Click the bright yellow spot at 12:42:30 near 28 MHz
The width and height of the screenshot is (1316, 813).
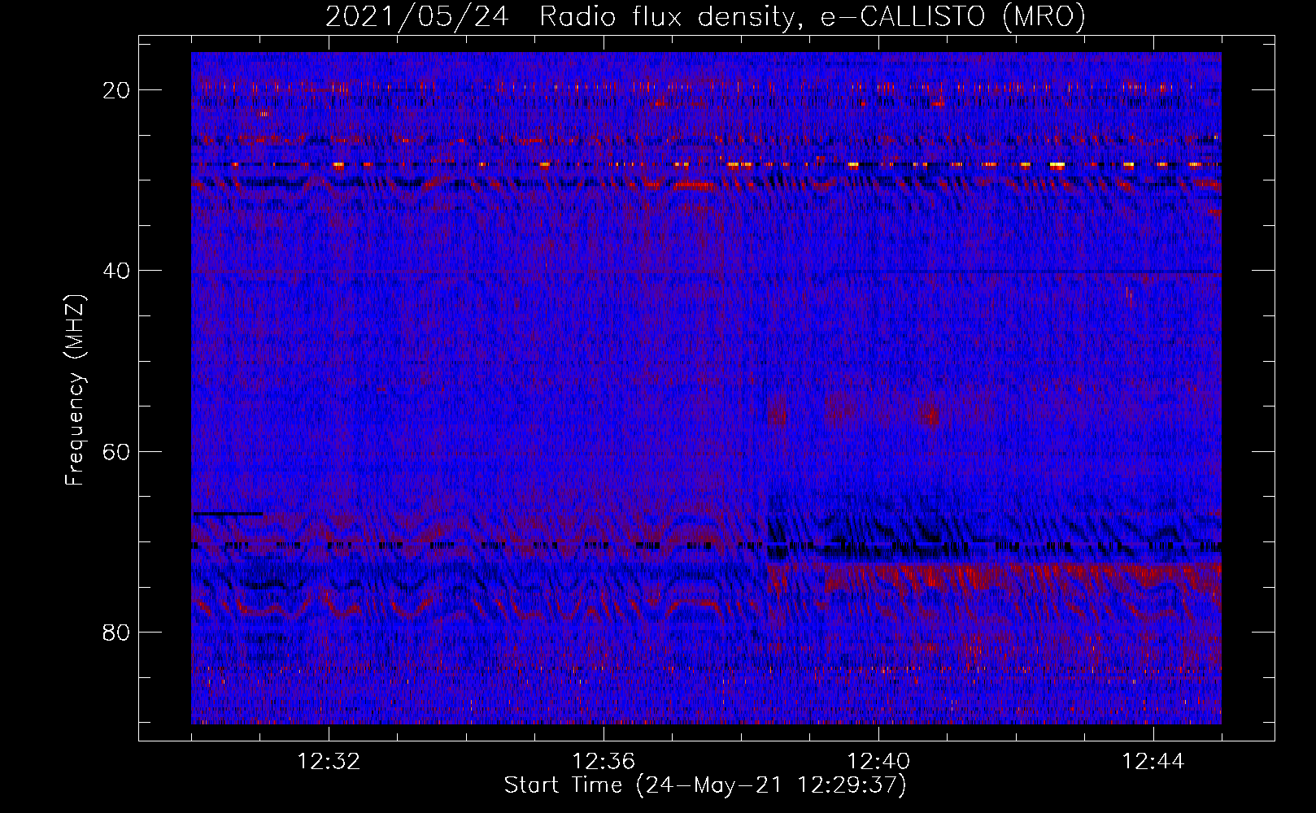point(1057,164)
